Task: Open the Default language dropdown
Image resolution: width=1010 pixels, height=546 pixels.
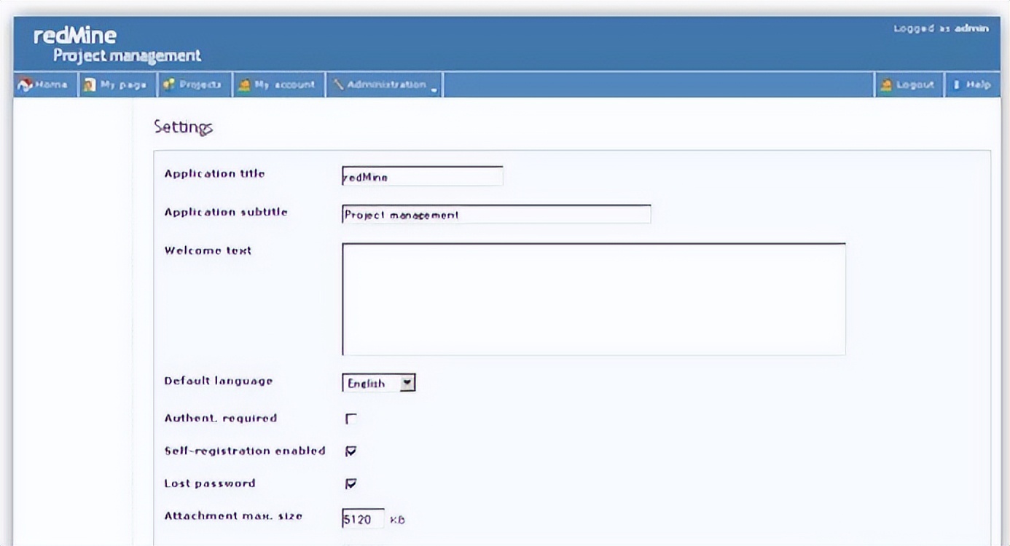Action: click(378, 383)
